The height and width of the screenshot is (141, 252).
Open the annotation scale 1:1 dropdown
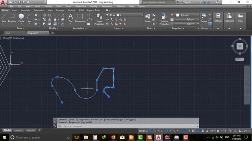[213, 131]
